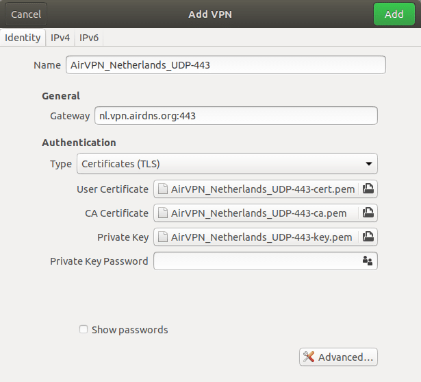Image resolution: width=421 pixels, height=382 pixels.
Task: Open file browser icon for CA Certificate
Action: pyautogui.click(x=368, y=213)
